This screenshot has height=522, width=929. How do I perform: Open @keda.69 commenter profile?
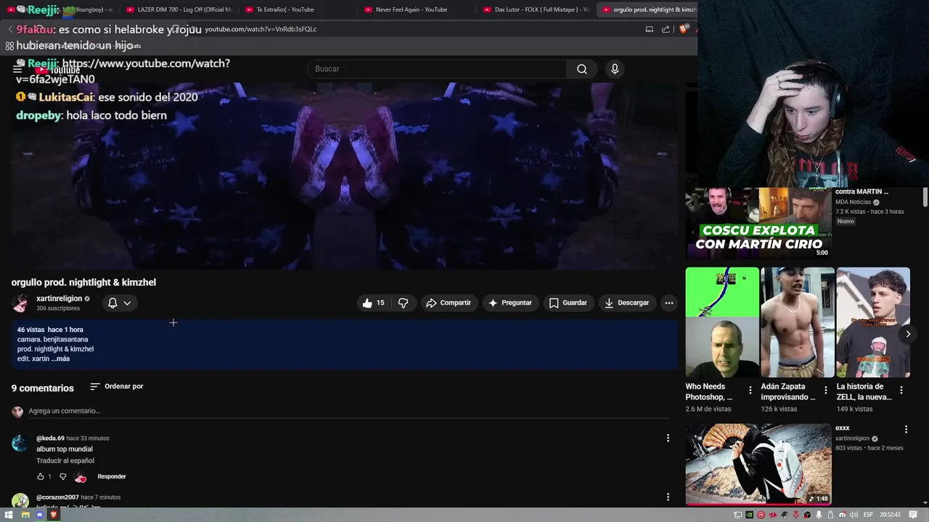pyautogui.click(x=50, y=439)
